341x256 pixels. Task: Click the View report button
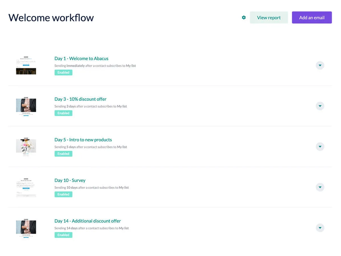pos(269,18)
